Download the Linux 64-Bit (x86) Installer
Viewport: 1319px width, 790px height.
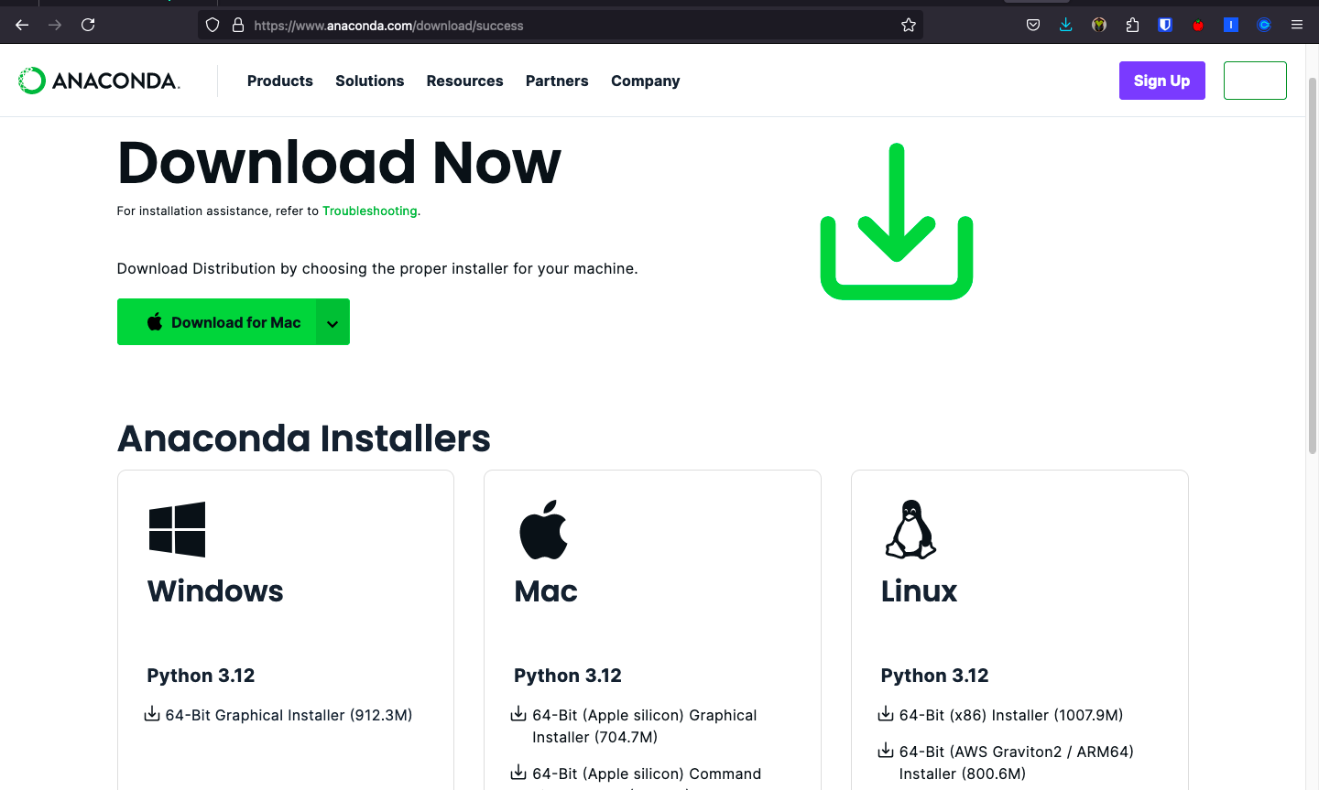click(x=1010, y=715)
